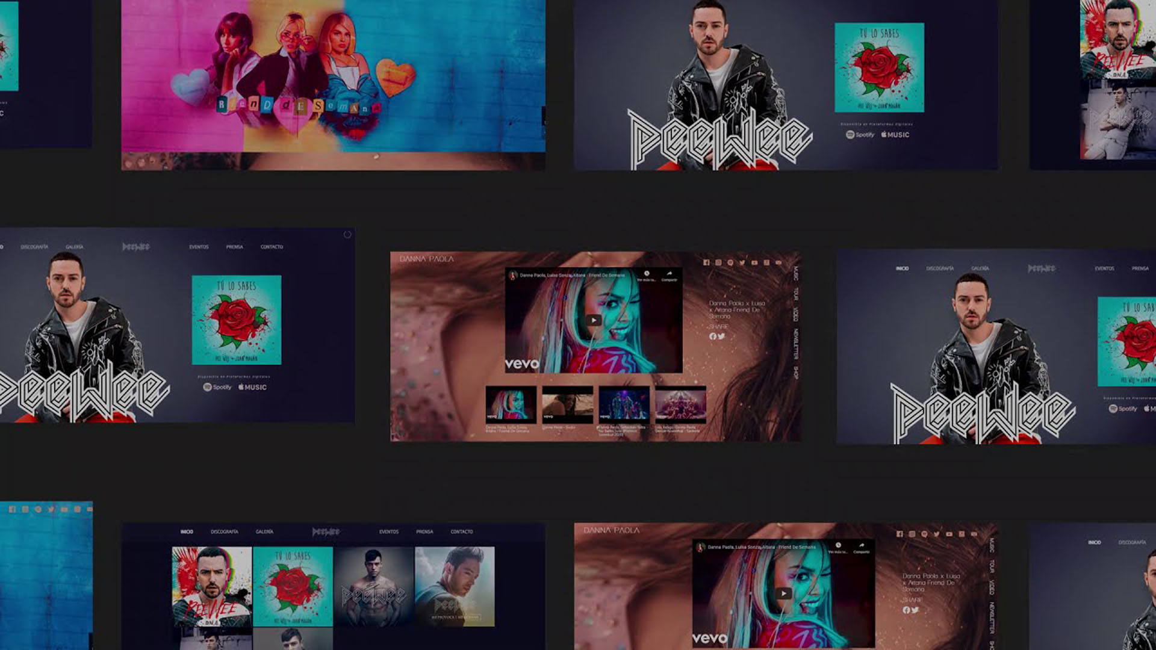Image resolution: width=1156 pixels, height=650 pixels.
Task: Open Spotify link in middle-left PeeWee mockup
Action: coord(217,387)
